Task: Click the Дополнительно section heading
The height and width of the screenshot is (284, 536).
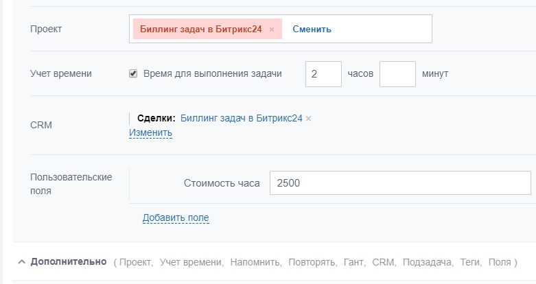Action: point(68,261)
